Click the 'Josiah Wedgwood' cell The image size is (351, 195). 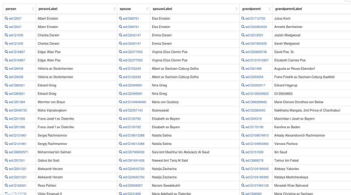pyautogui.click(x=312, y=35)
